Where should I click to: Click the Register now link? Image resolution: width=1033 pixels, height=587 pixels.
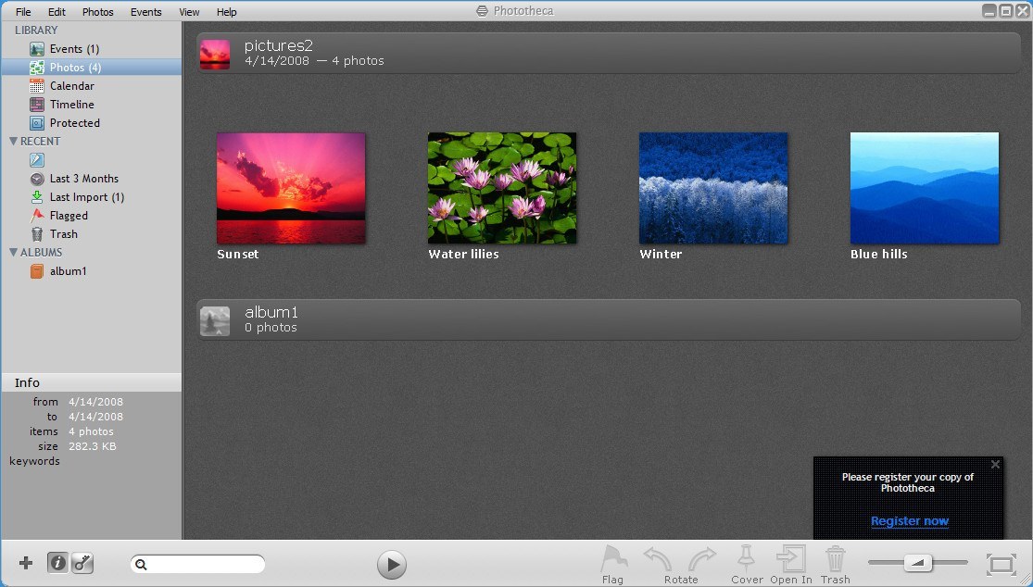point(909,520)
